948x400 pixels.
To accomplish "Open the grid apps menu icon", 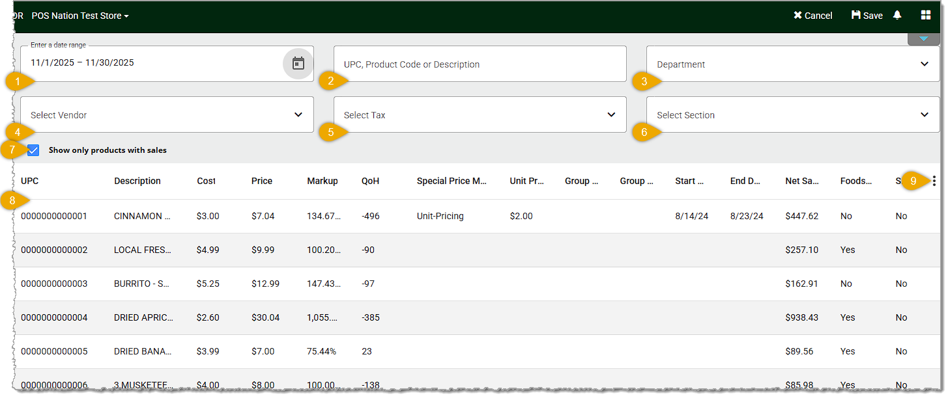I will pos(926,15).
